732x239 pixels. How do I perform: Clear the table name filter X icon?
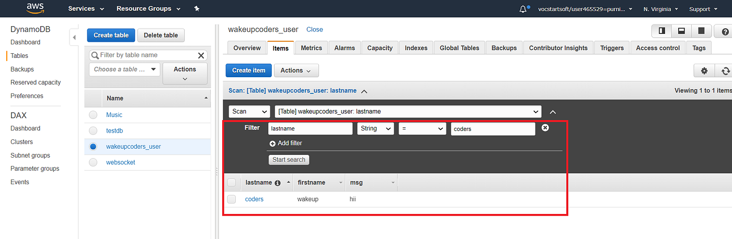point(201,55)
